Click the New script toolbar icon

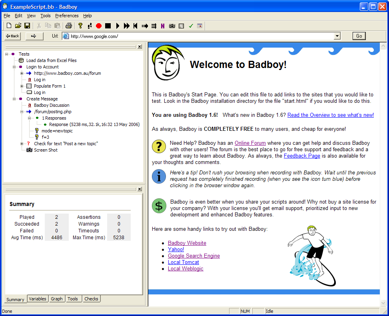pyautogui.click(x=9, y=26)
